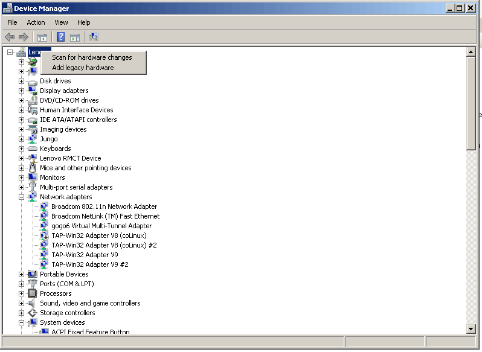Expand the Disk drives category
482x352 pixels.
tap(21, 81)
